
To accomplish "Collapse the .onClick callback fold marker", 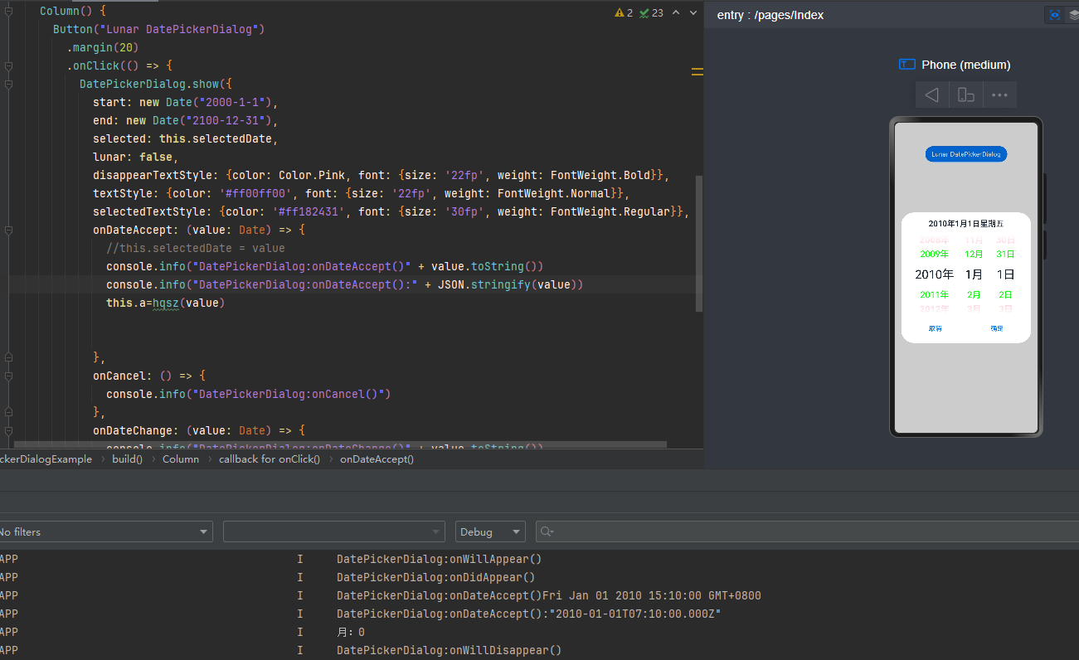I will 8,66.
